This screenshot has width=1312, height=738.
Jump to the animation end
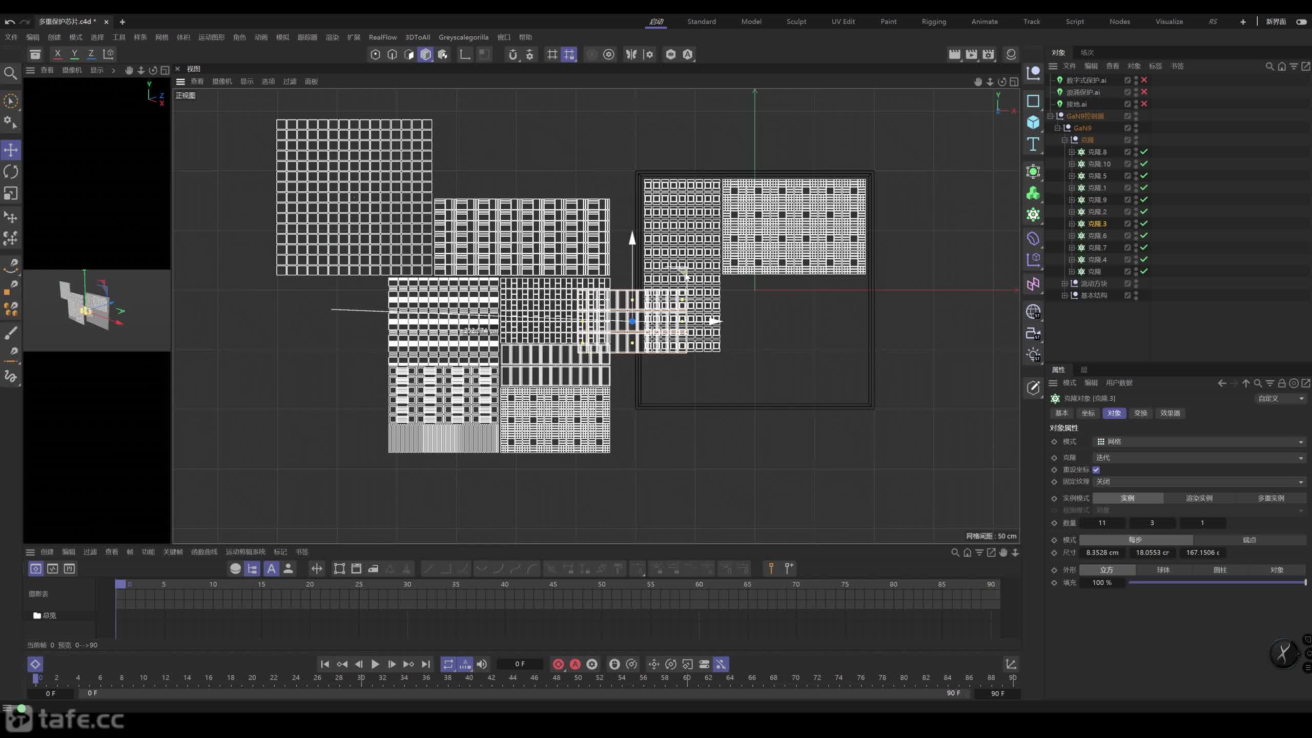(426, 664)
